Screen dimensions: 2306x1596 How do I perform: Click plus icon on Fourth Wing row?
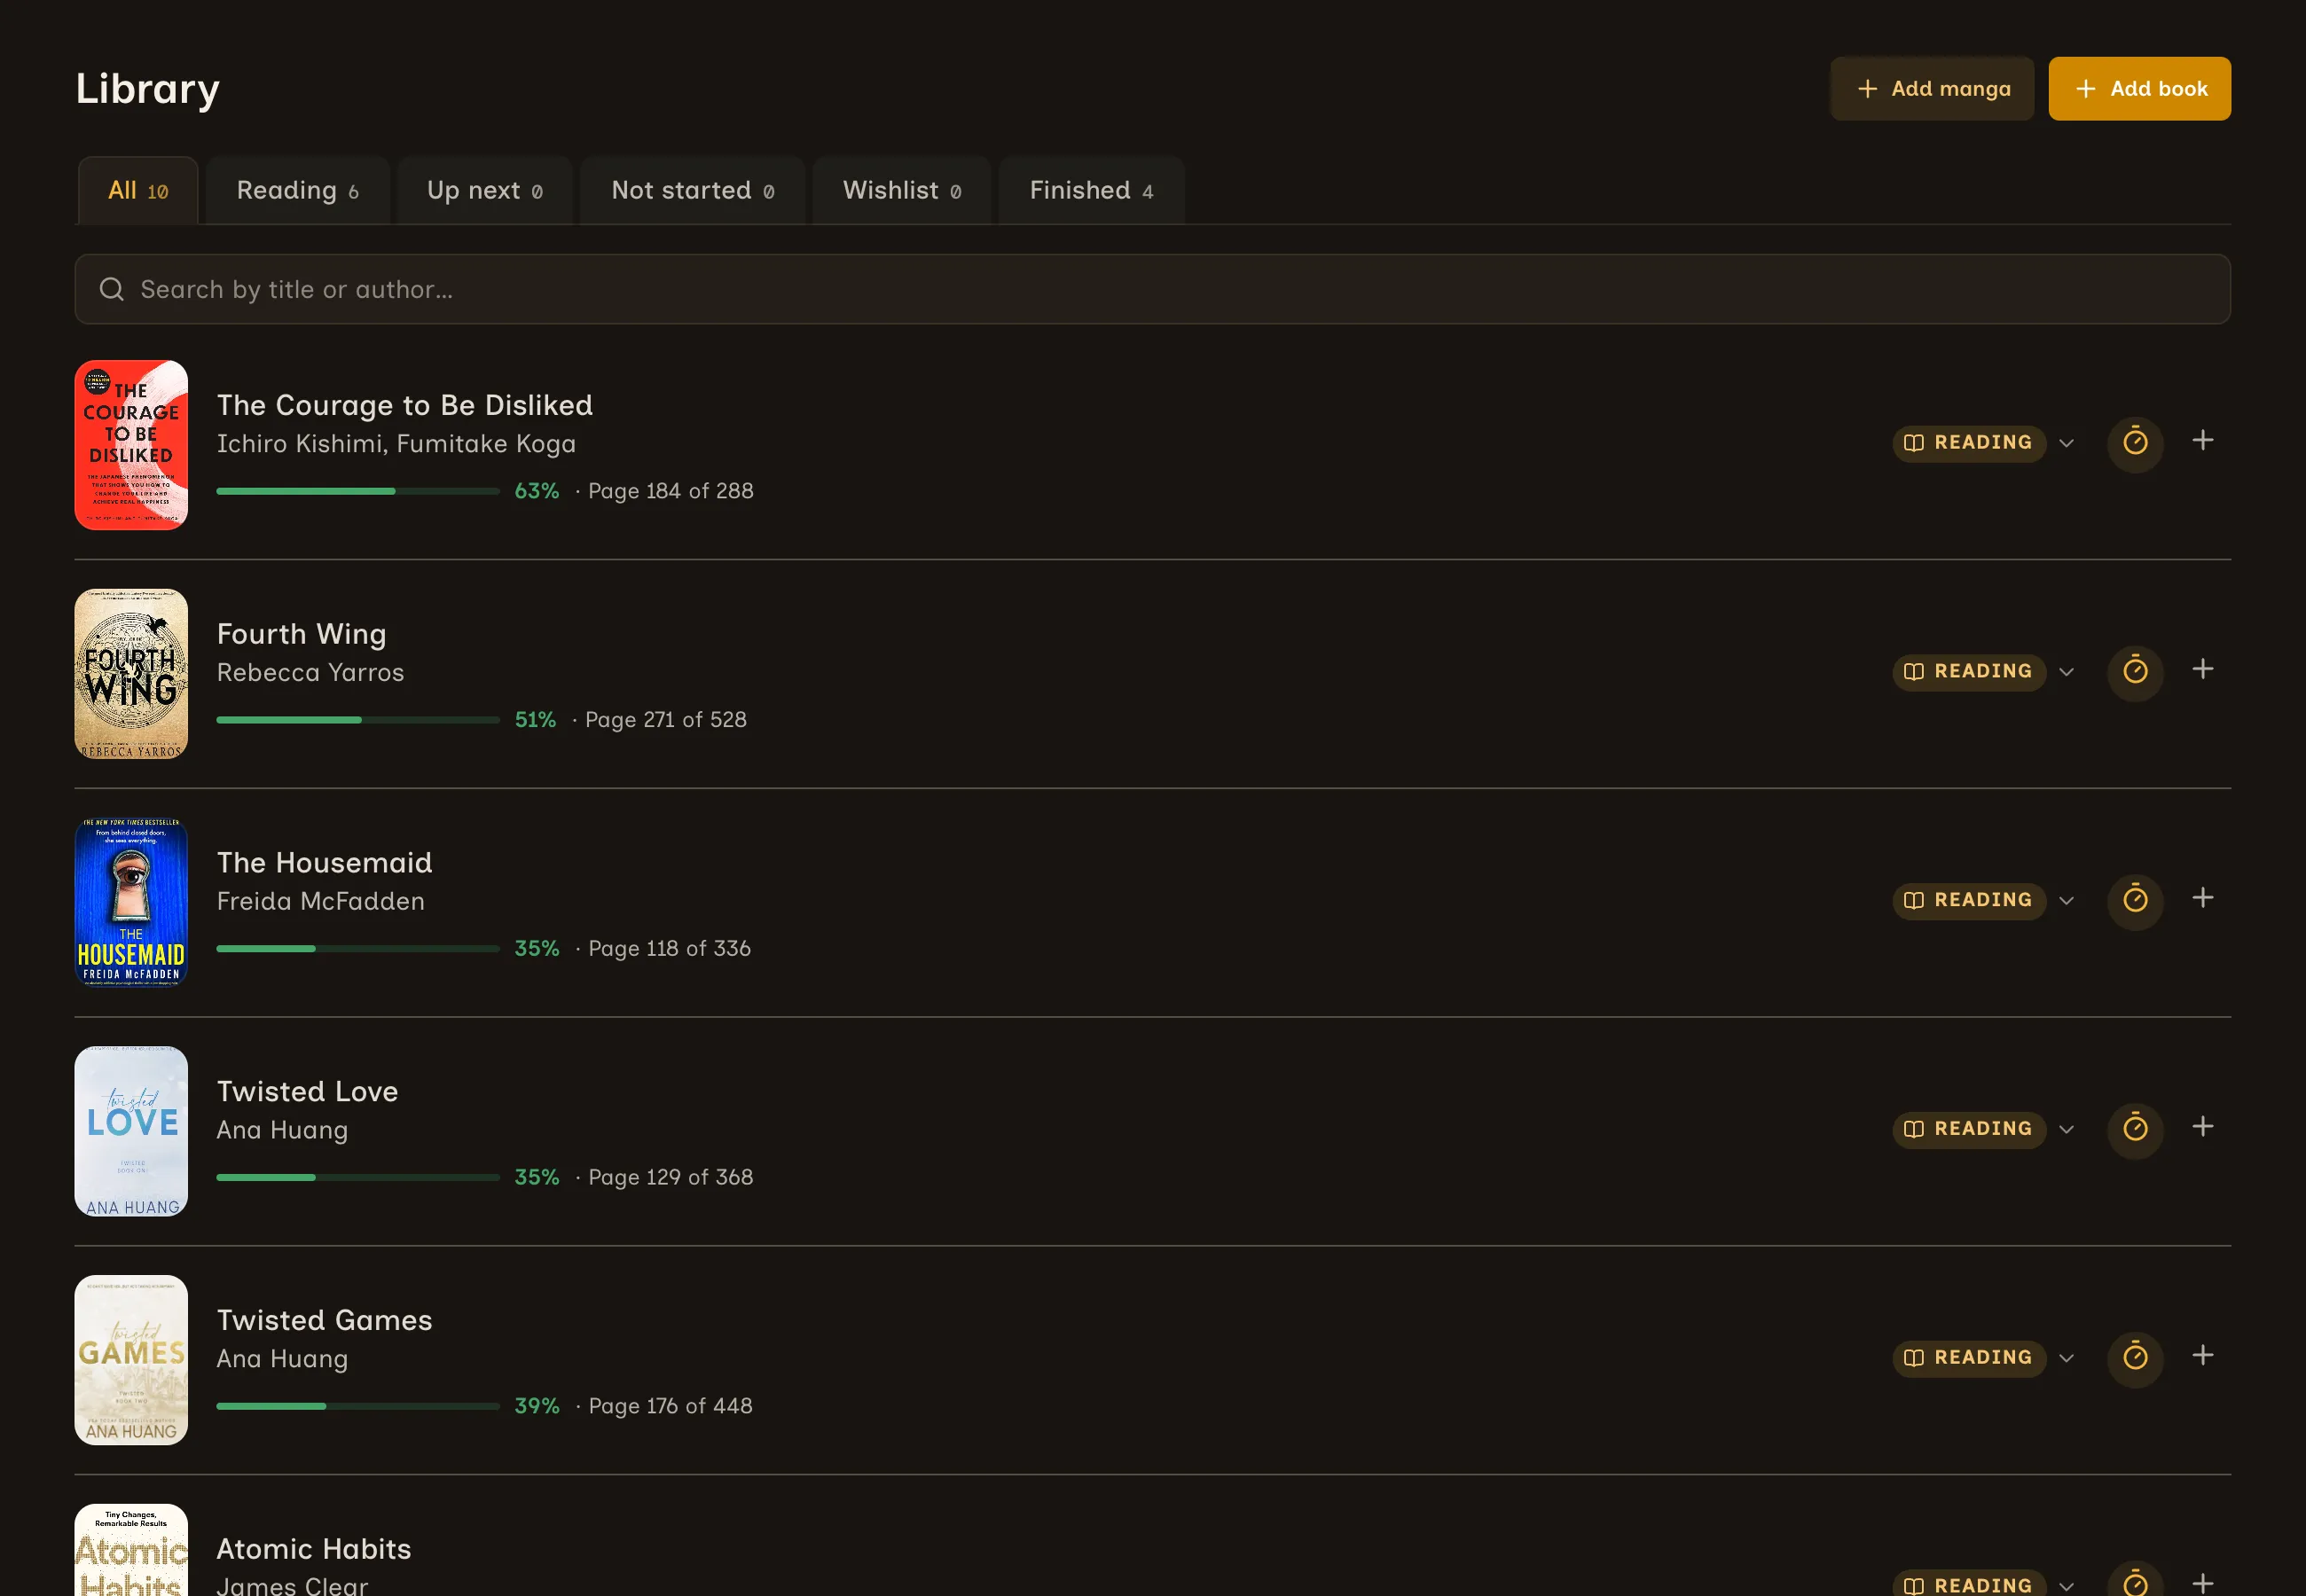[2203, 669]
